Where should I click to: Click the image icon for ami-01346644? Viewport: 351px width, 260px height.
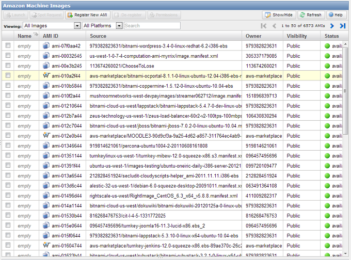pos(46,145)
